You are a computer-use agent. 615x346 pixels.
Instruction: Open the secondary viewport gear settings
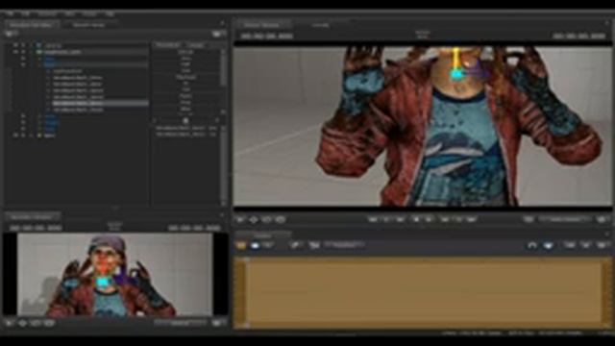(x=217, y=323)
